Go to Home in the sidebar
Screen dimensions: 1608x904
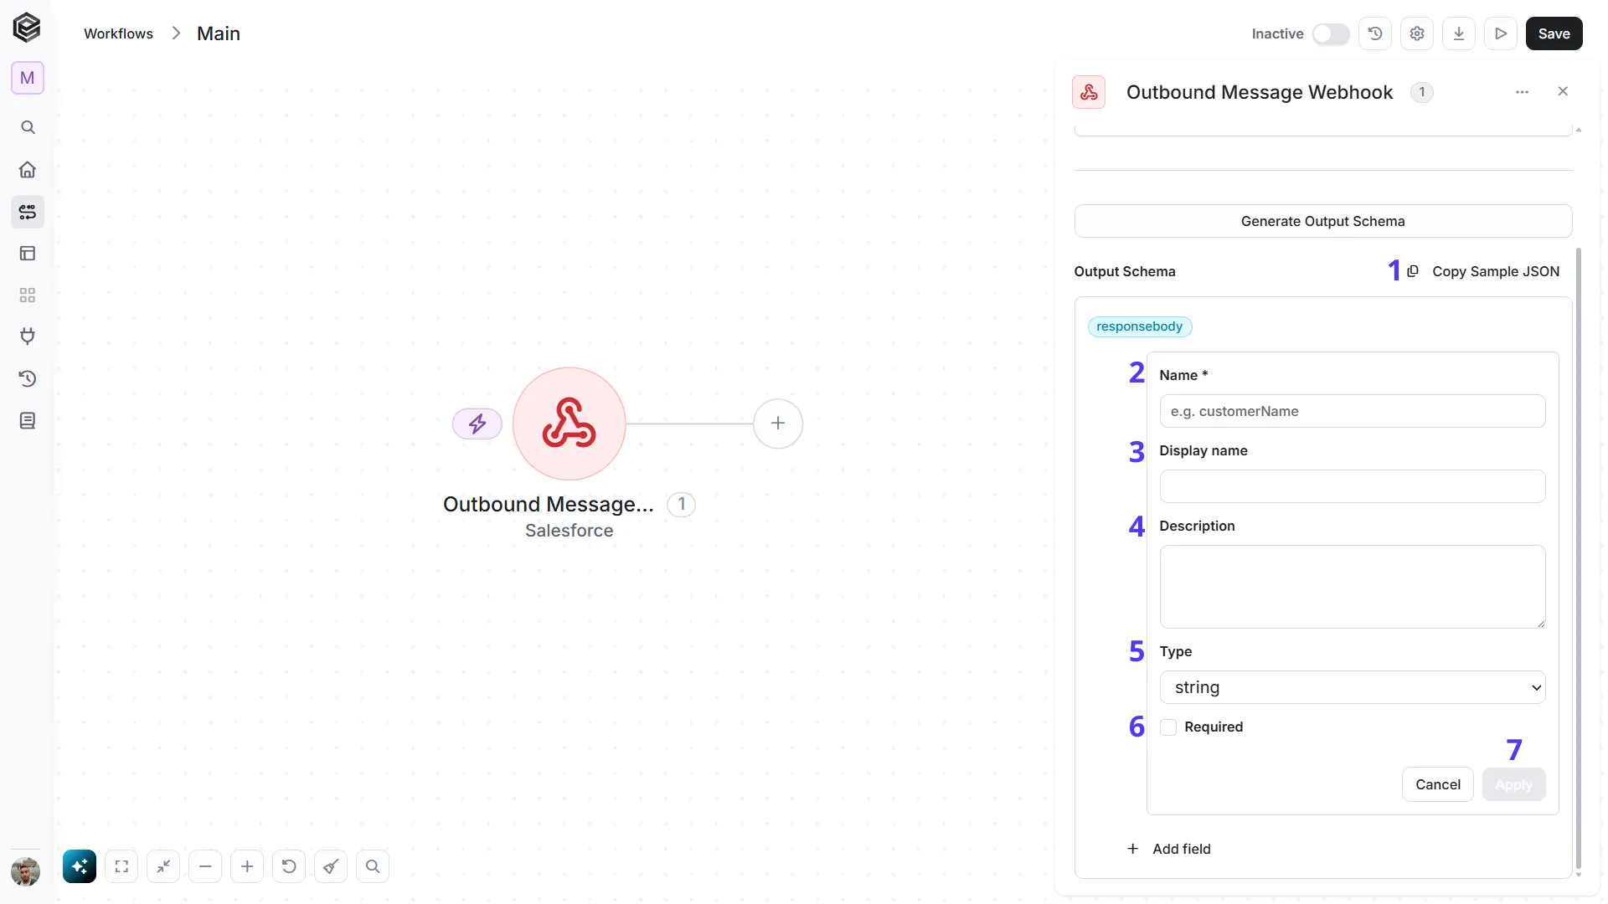tap(28, 169)
